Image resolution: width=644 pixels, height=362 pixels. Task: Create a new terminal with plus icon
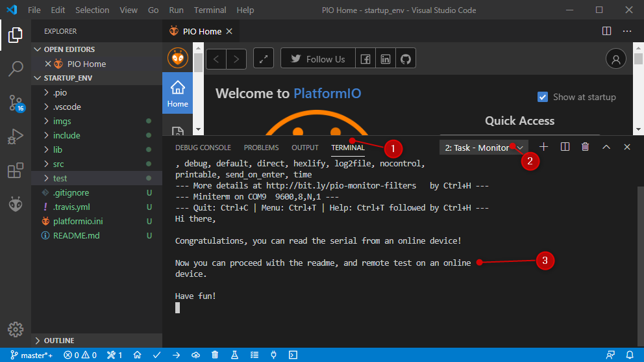(543, 147)
